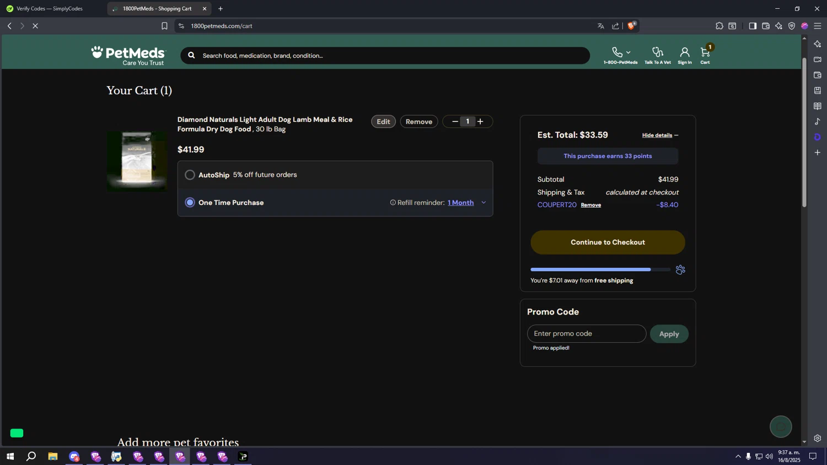Select the AutoShip radio option
Viewport: 827px width, 465px height.
190,175
